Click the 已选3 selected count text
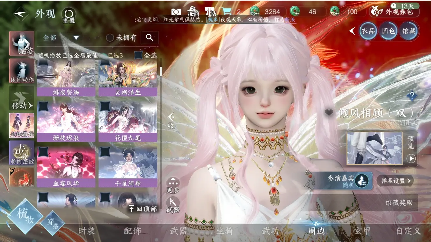This screenshot has height=242, width=431. pos(115,55)
